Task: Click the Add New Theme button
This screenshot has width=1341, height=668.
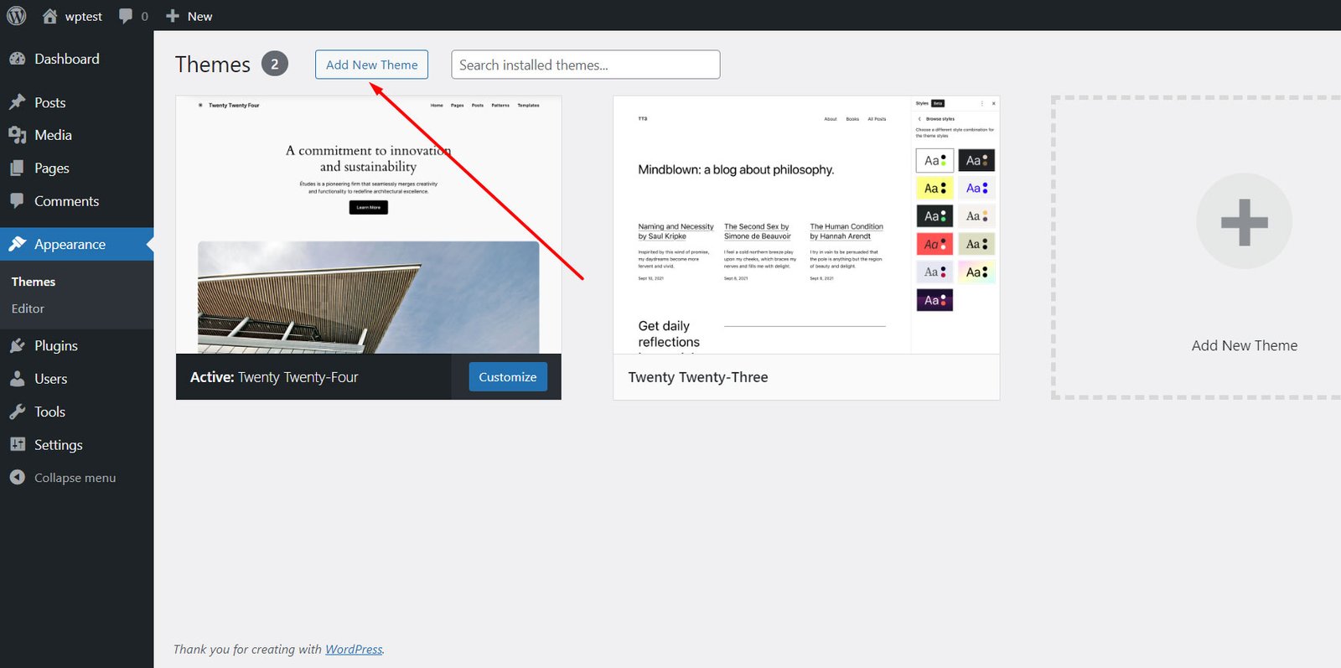Action: pos(371,65)
